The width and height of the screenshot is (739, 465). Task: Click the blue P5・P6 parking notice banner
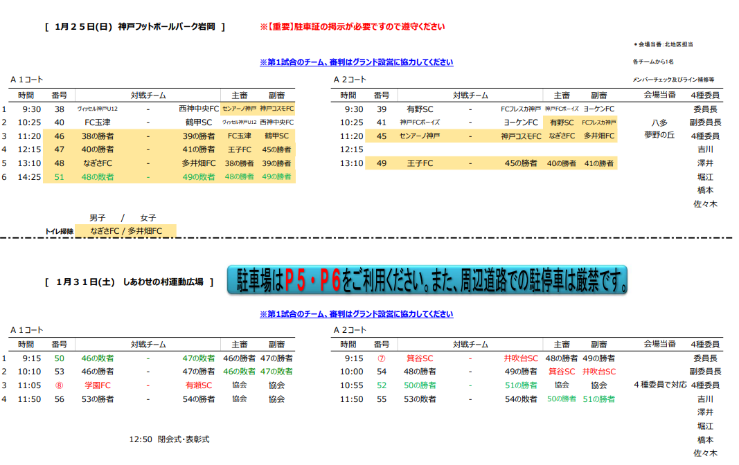[427, 280]
